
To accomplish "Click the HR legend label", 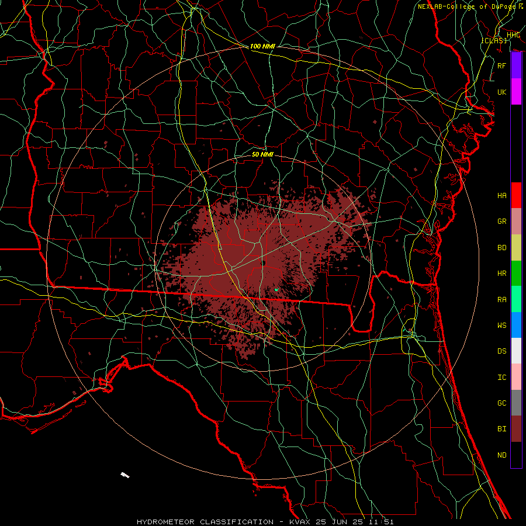I will click(x=501, y=274).
